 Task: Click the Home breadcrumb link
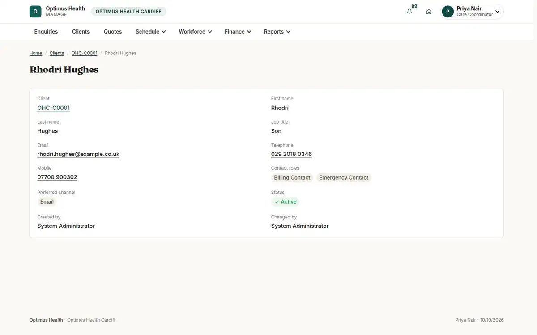pos(36,53)
